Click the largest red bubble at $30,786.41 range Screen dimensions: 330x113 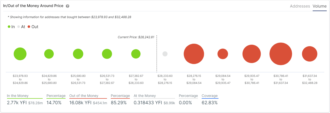click(x=281, y=54)
